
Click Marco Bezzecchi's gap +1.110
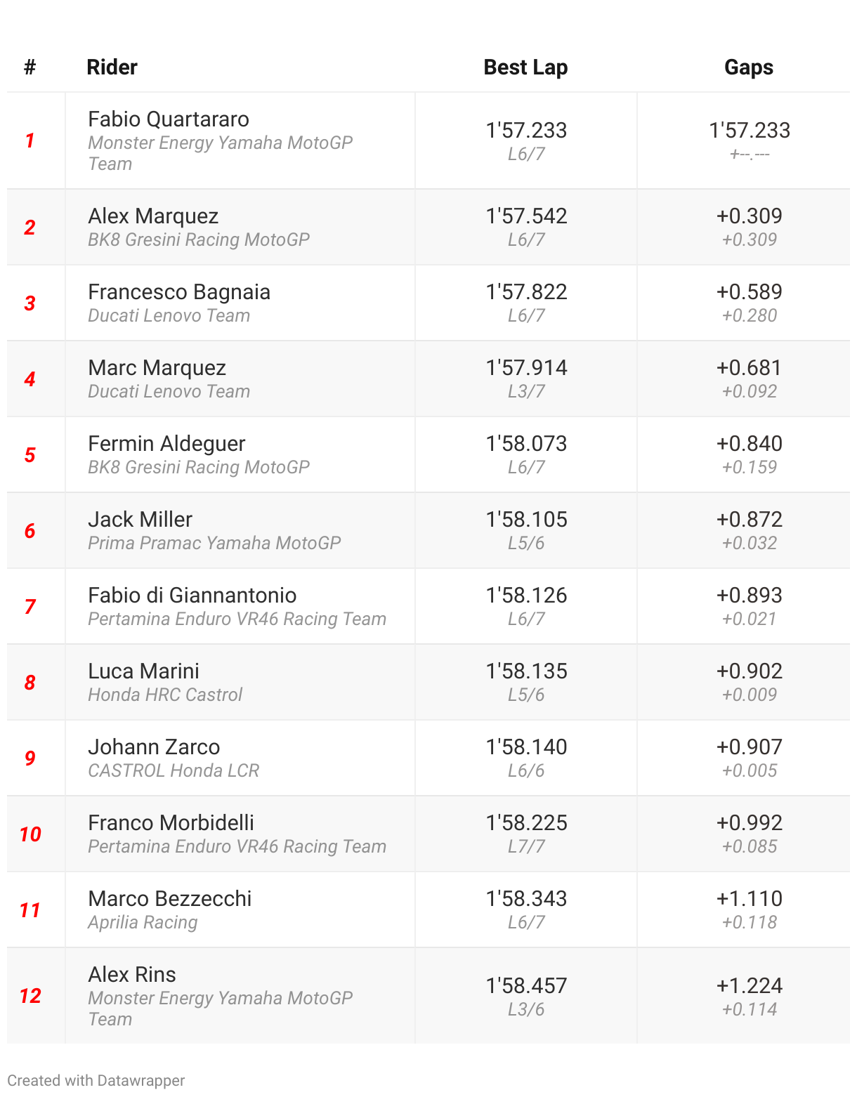point(749,899)
